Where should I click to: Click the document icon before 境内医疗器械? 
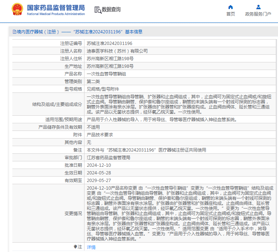pyautogui.click(x=14, y=32)
